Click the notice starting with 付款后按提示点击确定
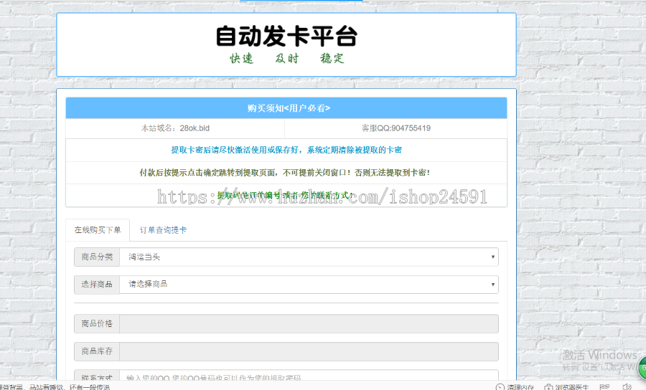 (x=285, y=173)
